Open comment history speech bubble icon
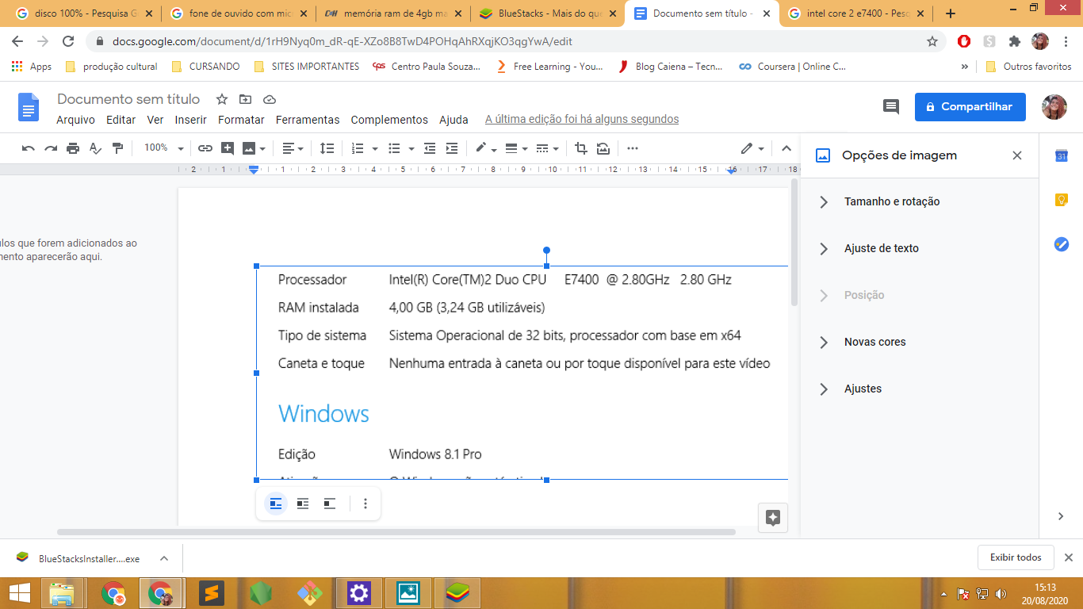This screenshot has height=609, width=1083. (891, 107)
